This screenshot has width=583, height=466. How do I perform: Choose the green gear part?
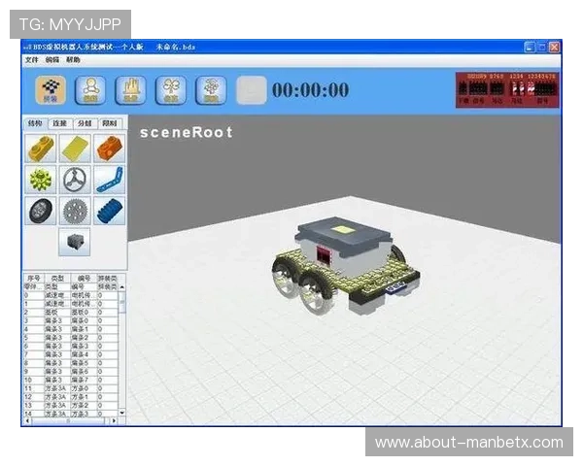pos(40,180)
